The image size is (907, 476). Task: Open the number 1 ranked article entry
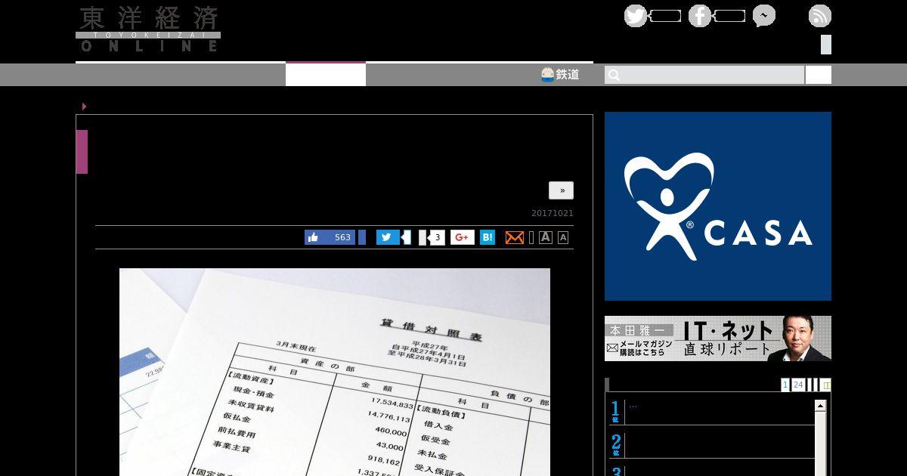tap(711, 412)
